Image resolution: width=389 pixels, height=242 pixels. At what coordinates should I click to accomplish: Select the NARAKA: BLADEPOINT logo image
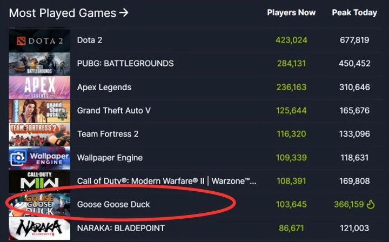pos(39,228)
